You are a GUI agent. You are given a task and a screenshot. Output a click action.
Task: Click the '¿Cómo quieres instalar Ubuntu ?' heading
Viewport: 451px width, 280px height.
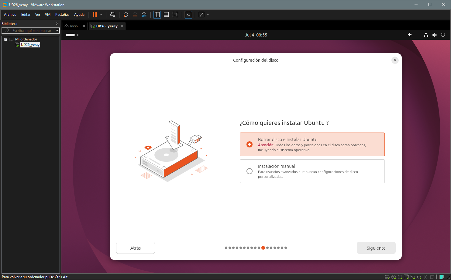(x=284, y=123)
